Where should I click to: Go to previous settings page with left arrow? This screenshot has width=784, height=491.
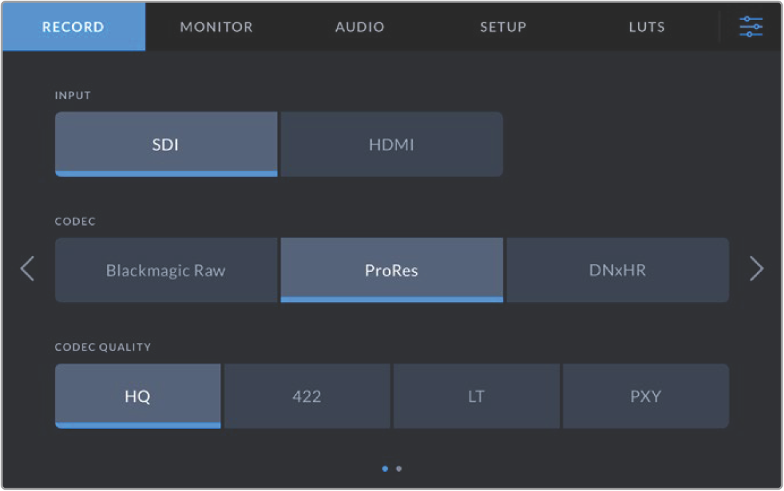tap(27, 269)
